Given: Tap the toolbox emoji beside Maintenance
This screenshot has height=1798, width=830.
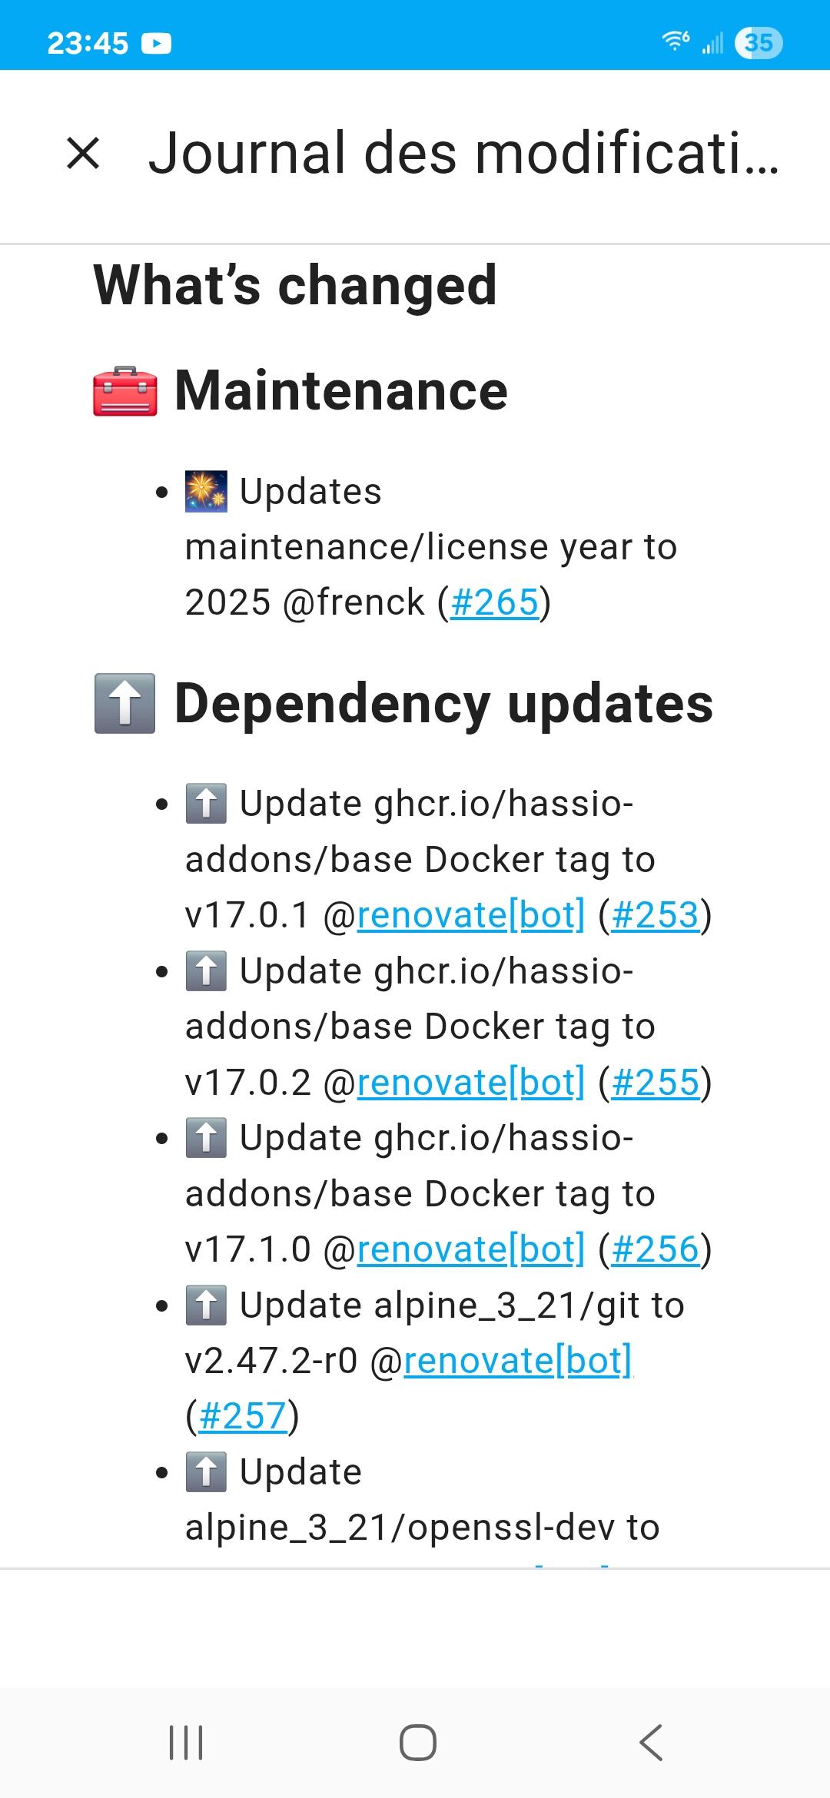Looking at the screenshot, I should click(x=125, y=392).
